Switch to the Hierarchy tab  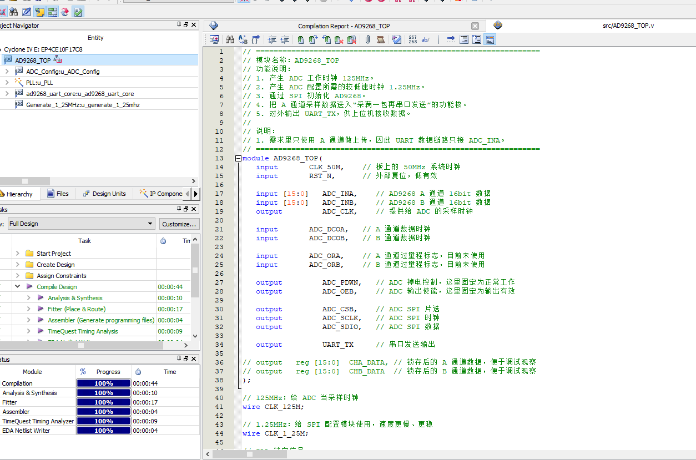tap(19, 194)
